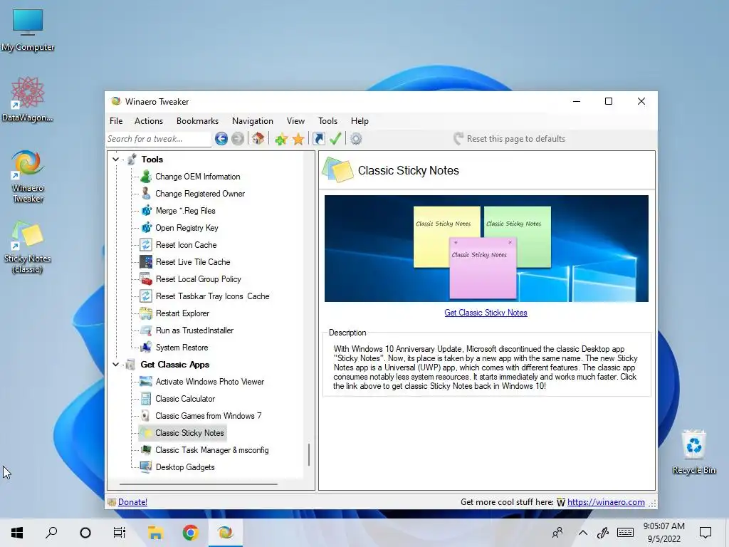Viewport: 729px width, 547px height.
Task: Select the My Computer desktop icon
Action: pos(28,30)
